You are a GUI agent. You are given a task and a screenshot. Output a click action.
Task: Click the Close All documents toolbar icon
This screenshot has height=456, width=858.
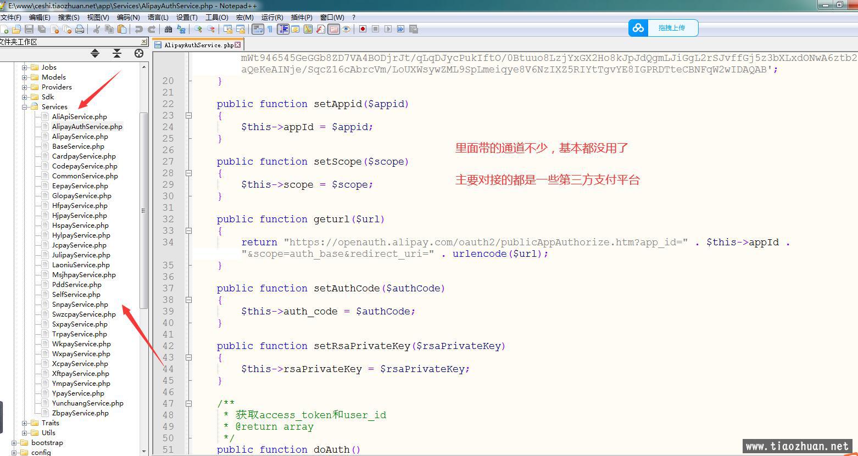point(67,29)
